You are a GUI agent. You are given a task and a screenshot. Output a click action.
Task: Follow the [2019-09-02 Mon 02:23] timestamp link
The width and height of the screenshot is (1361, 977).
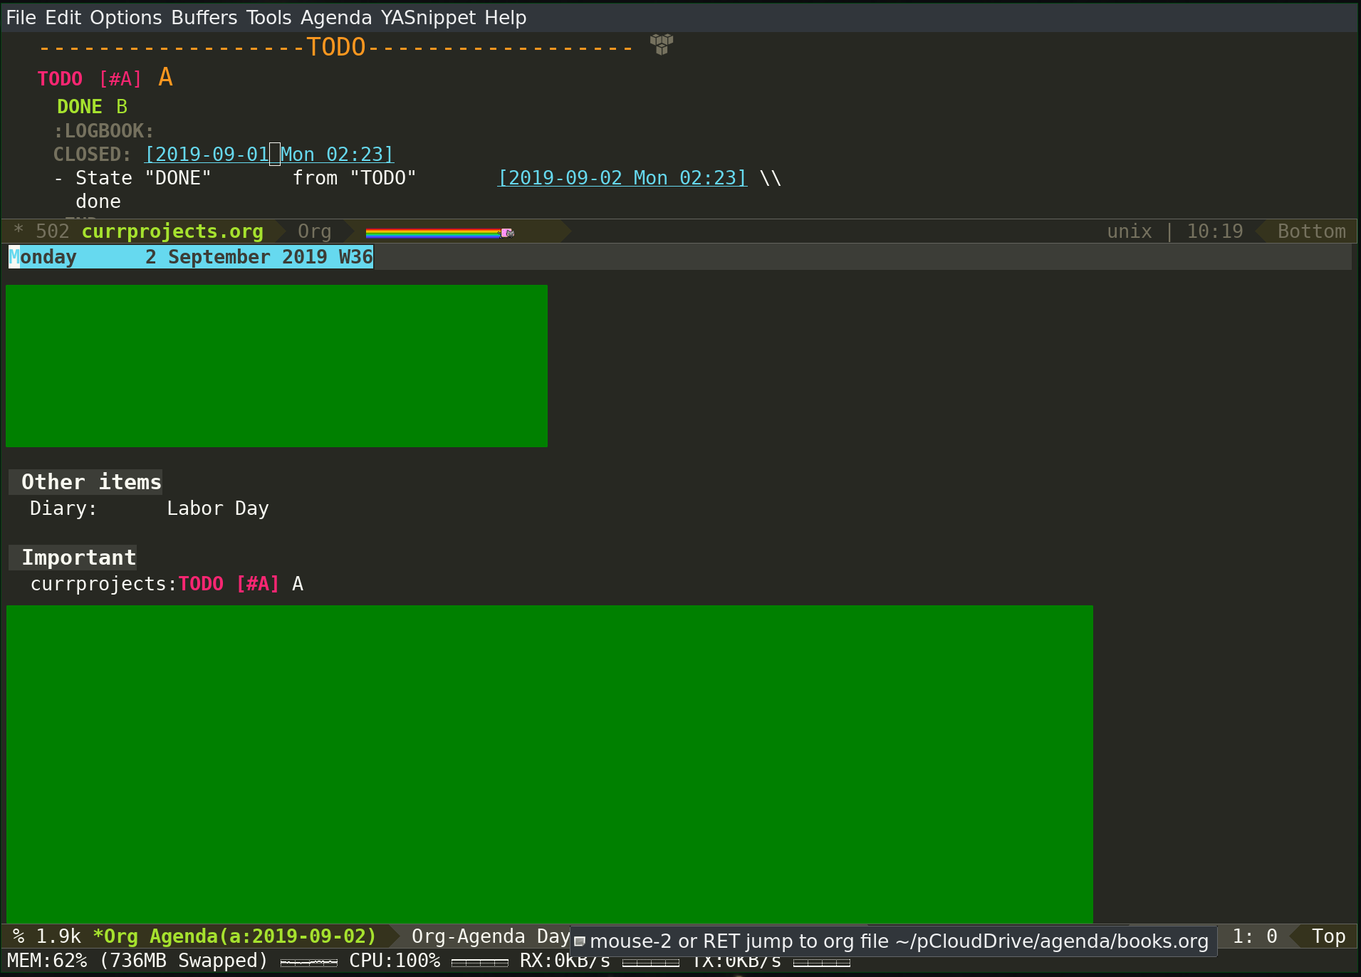(x=621, y=177)
